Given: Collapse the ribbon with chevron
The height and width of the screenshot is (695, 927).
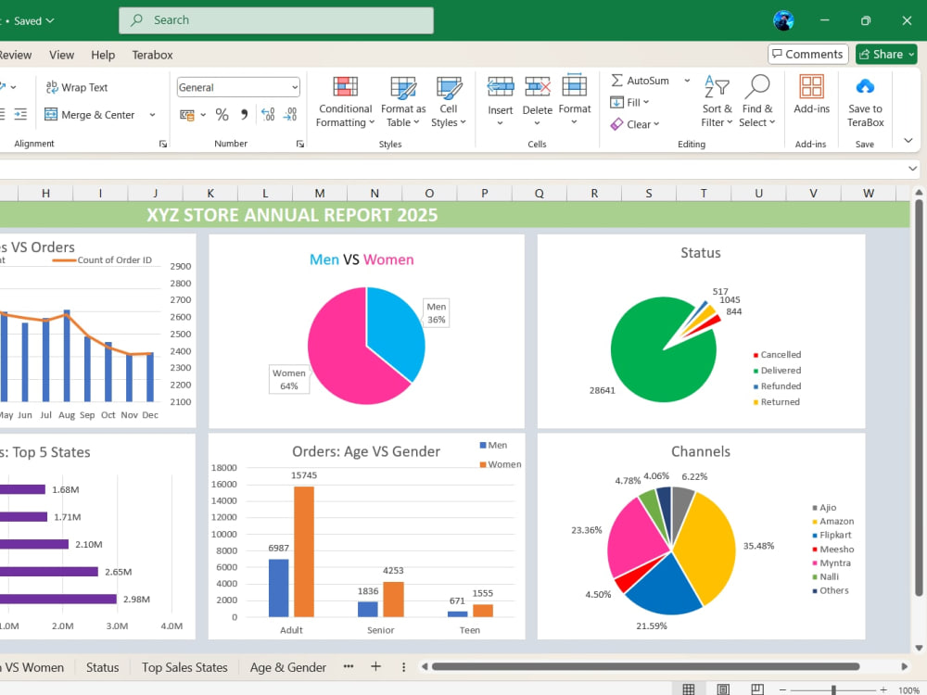Looking at the screenshot, I should click(908, 140).
